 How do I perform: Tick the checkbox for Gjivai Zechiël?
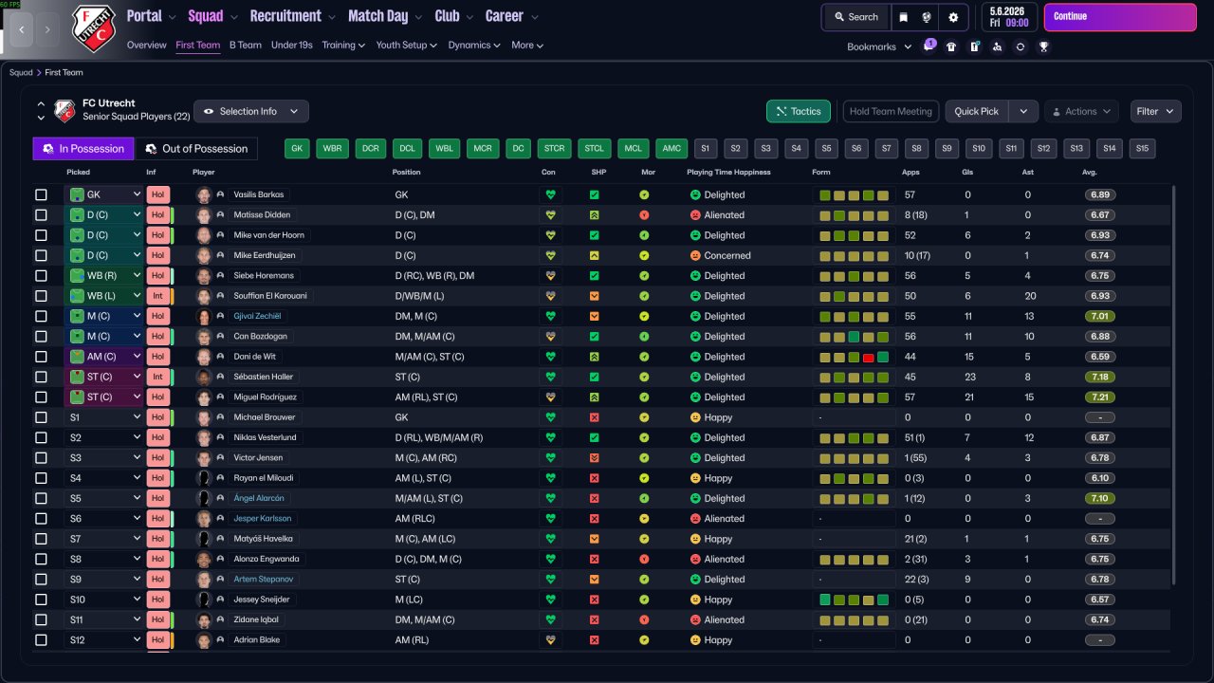[41, 316]
